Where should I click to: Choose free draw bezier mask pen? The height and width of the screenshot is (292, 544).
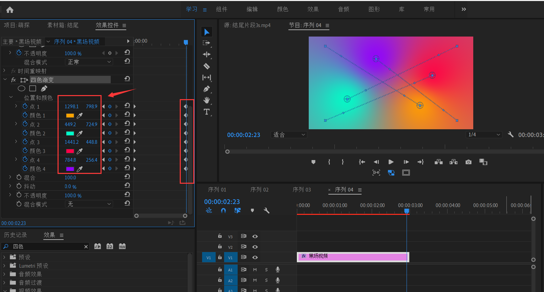tap(44, 89)
